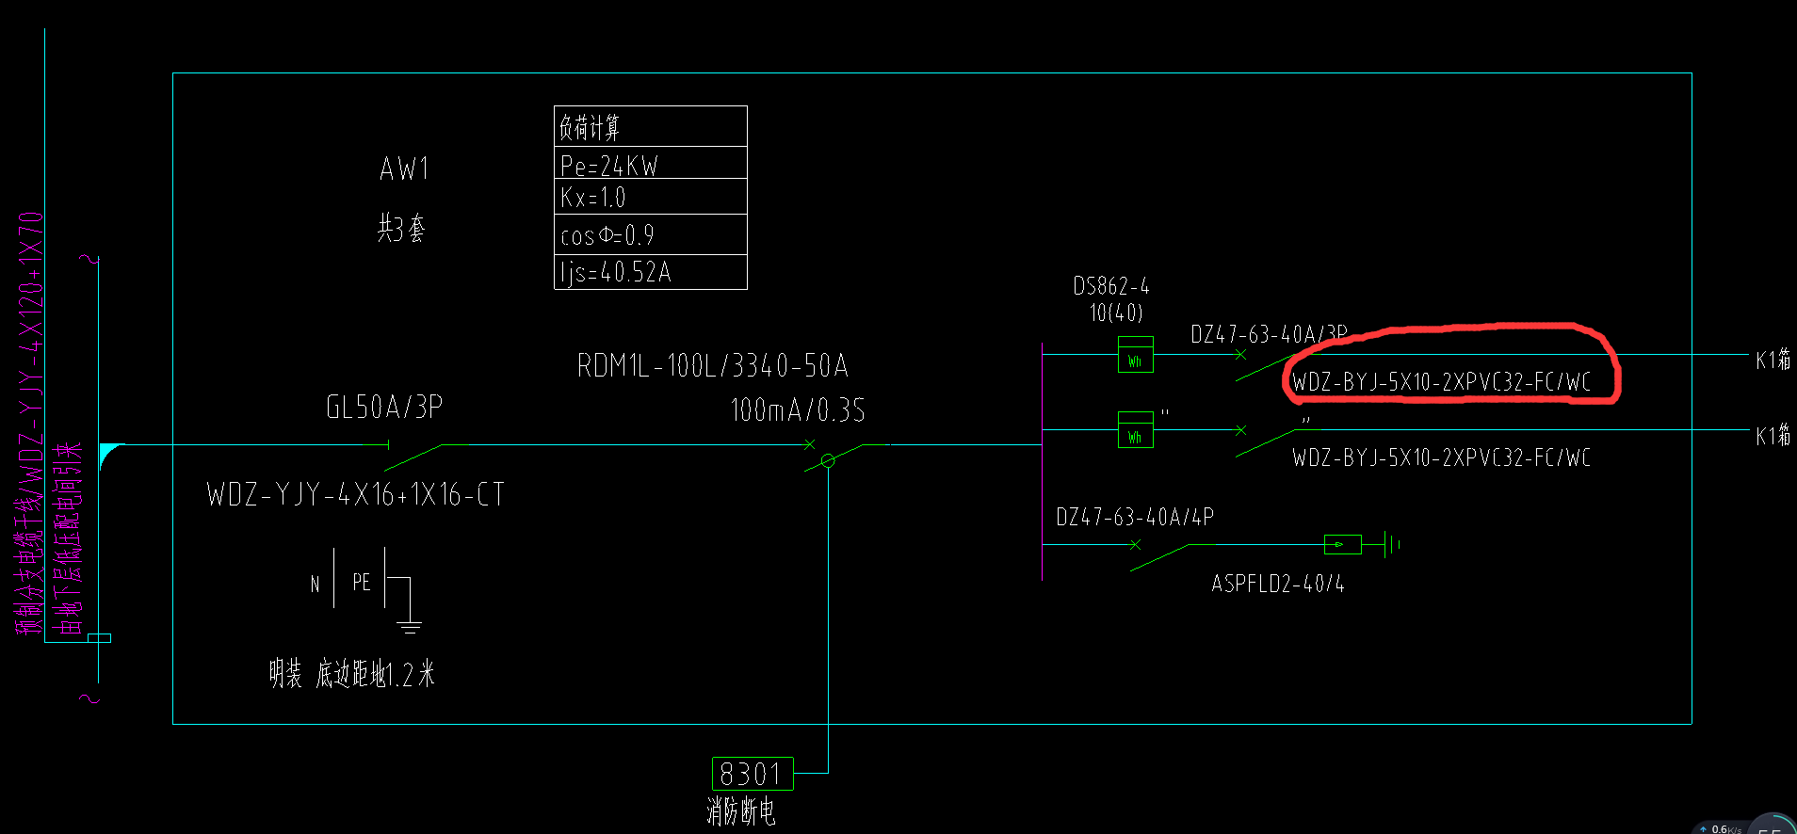Select the PE busbar label
The height and width of the screenshot is (834, 1797).
362,583
